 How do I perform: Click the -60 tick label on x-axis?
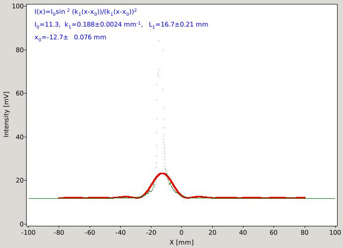coord(90,232)
